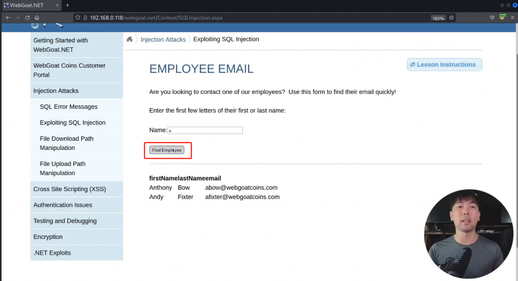Expand Testing and Debugging section

coord(77,221)
